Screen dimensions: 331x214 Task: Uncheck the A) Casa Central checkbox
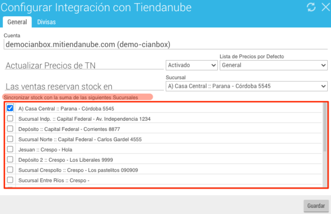click(x=10, y=108)
